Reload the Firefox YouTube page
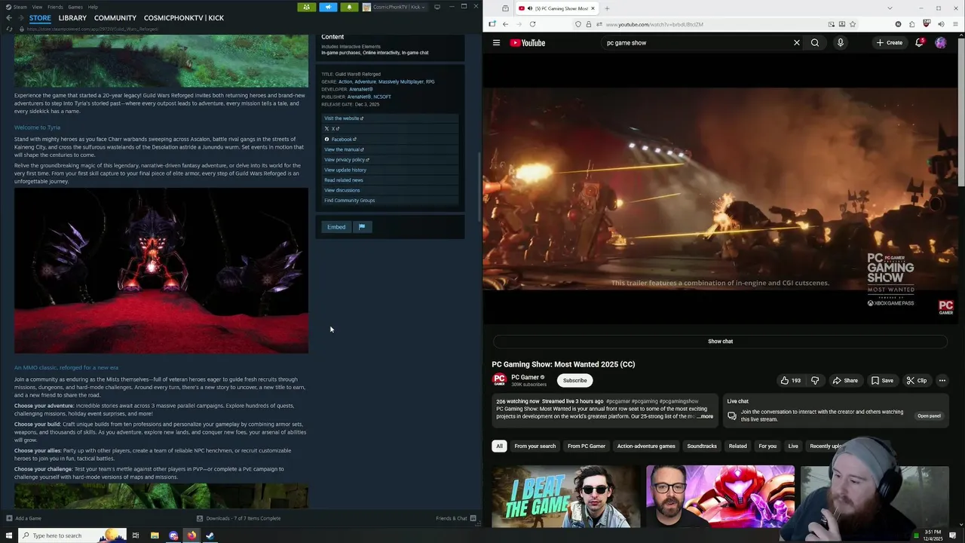965x543 pixels. (532, 24)
